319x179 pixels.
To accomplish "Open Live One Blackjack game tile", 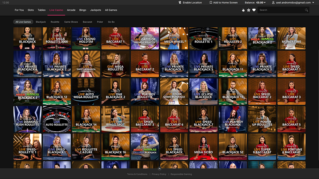I will pyautogui.click(x=27, y=38).
